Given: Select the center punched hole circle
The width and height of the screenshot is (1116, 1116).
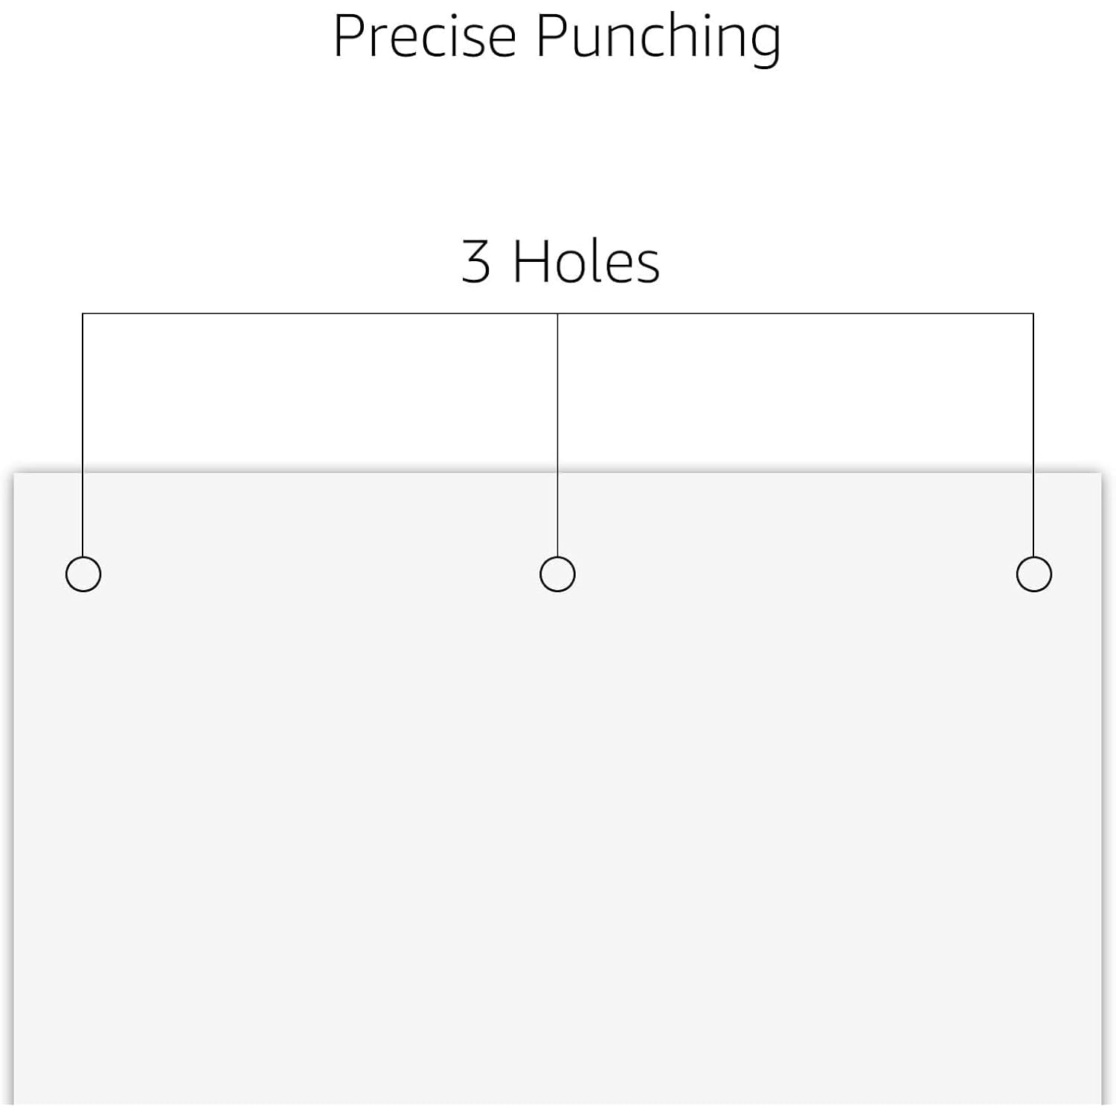Looking at the screenshot, I should pyautogui.click(x=557, y=574).
